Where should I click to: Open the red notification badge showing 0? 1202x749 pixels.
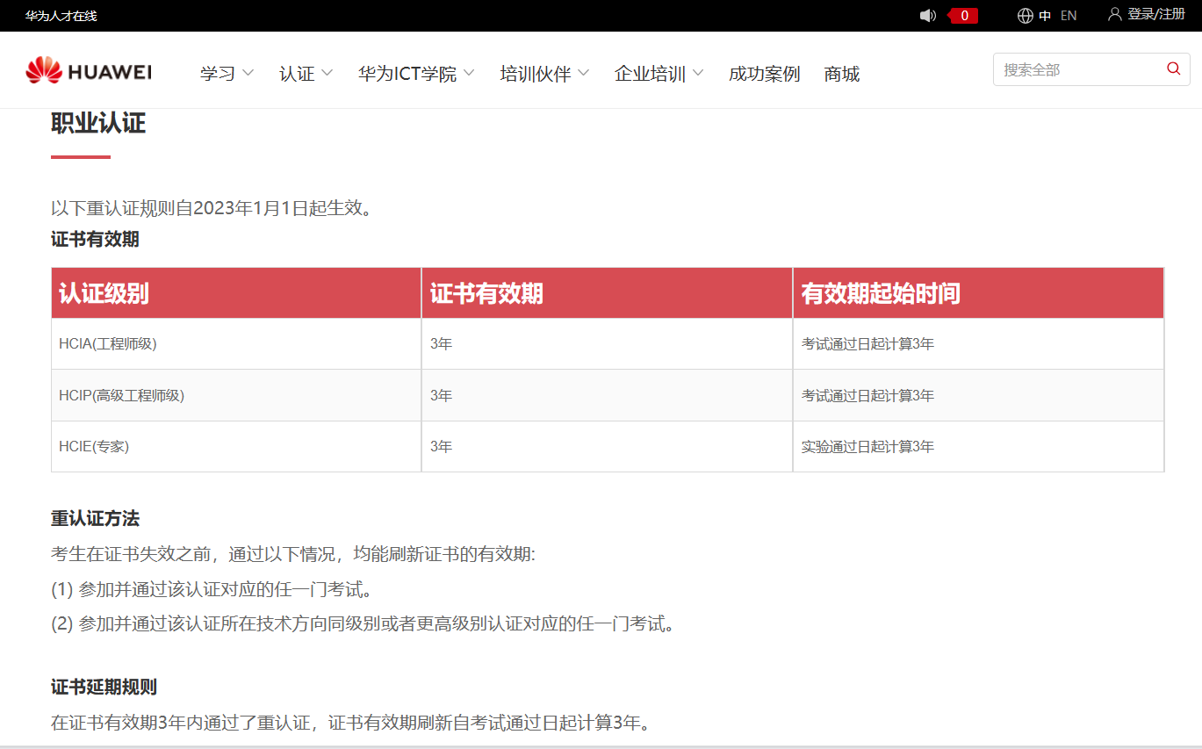(x=963, y=15)
